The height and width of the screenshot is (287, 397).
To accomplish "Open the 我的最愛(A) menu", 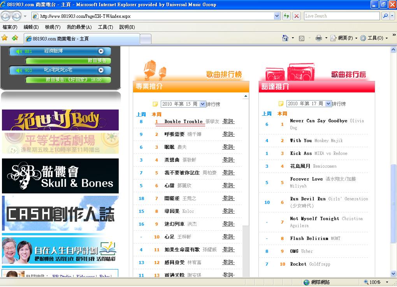I will [79, 27].
